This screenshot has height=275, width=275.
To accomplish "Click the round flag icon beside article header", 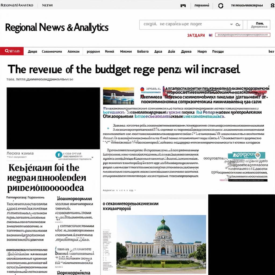I will tap(142, 89).
